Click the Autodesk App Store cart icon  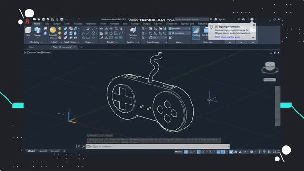(238, 19)
